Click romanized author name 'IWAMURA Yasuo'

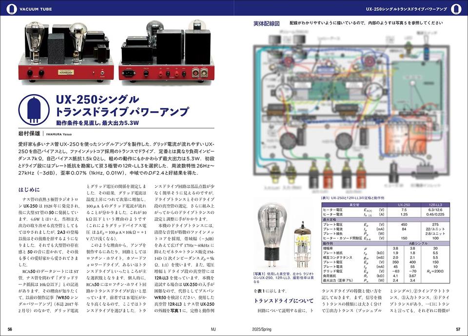(59, 134)
